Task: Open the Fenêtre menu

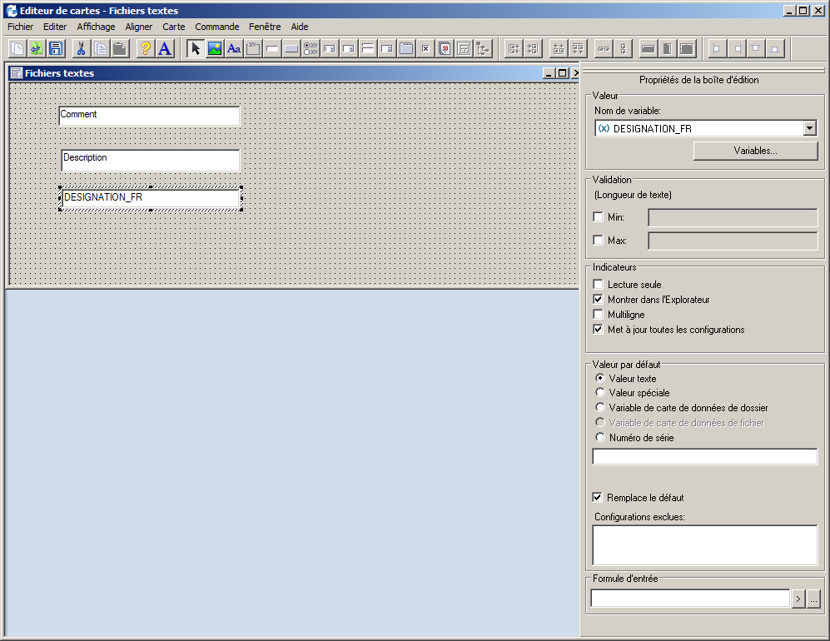Action: click(x=265, y=27)
